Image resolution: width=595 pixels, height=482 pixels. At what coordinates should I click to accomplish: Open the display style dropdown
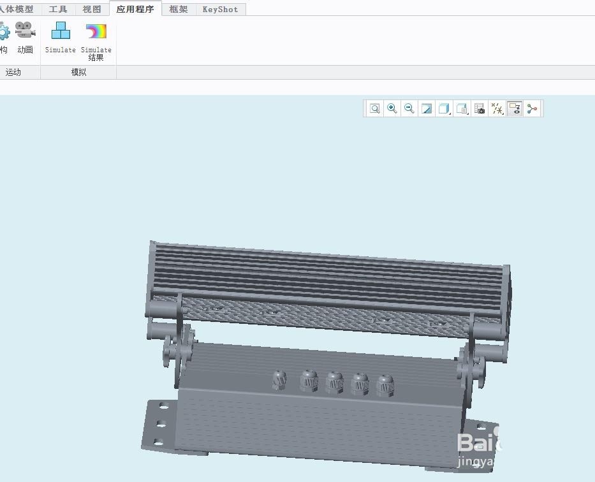point(444,108)
